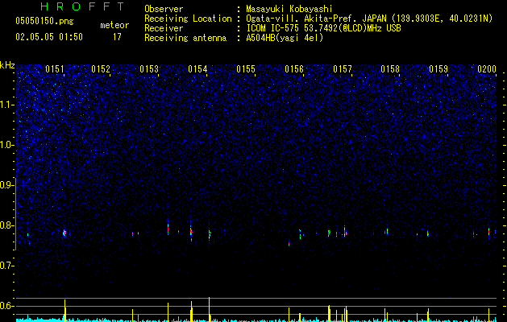Click the 0152 time marker
This screenshot has width=507, height=322.
(101, 69)
